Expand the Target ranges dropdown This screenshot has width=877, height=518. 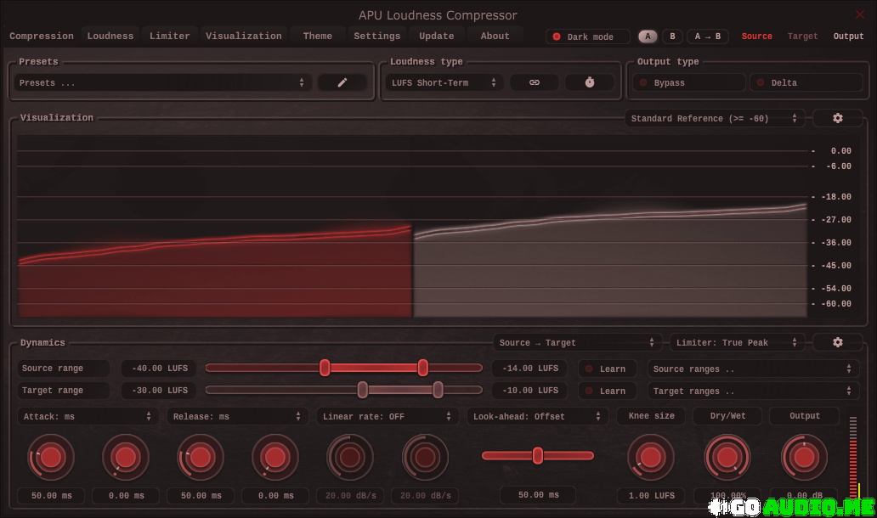tap(753, 391)
